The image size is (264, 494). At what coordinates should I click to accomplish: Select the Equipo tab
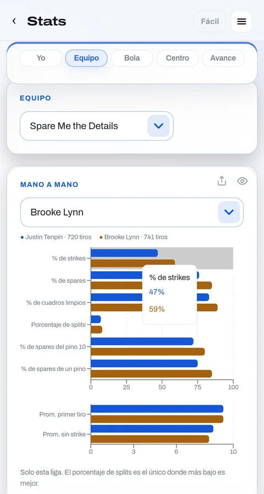click(86, 58)
